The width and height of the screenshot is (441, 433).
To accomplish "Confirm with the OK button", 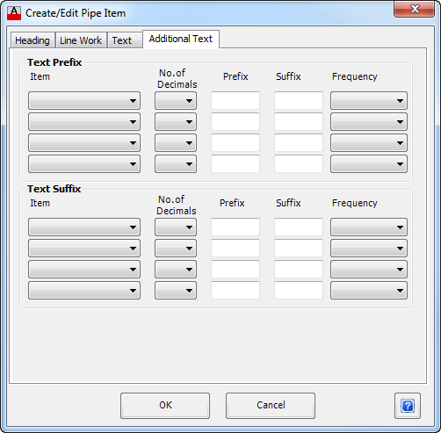I will click(165, 406).
